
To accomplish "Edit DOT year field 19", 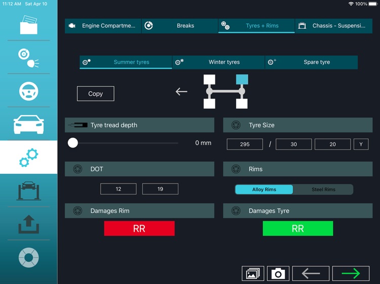I will (160, 189).
